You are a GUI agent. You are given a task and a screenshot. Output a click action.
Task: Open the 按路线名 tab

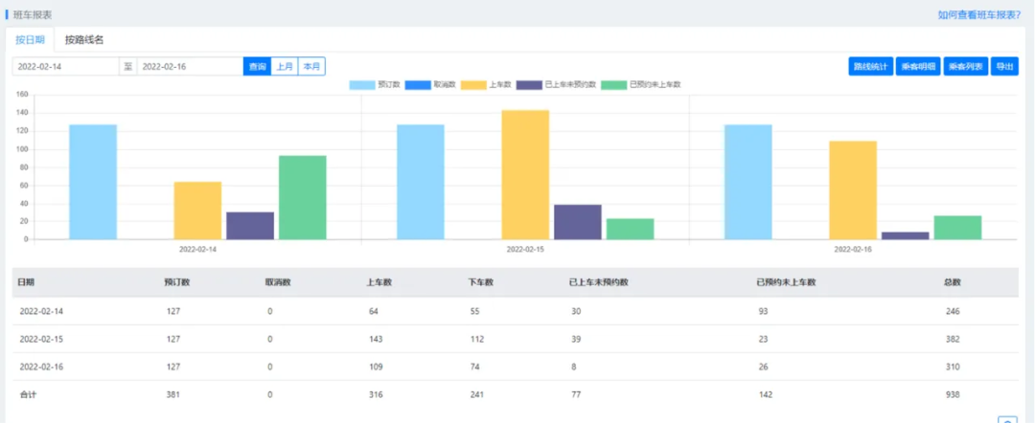[x=84, y=40]
